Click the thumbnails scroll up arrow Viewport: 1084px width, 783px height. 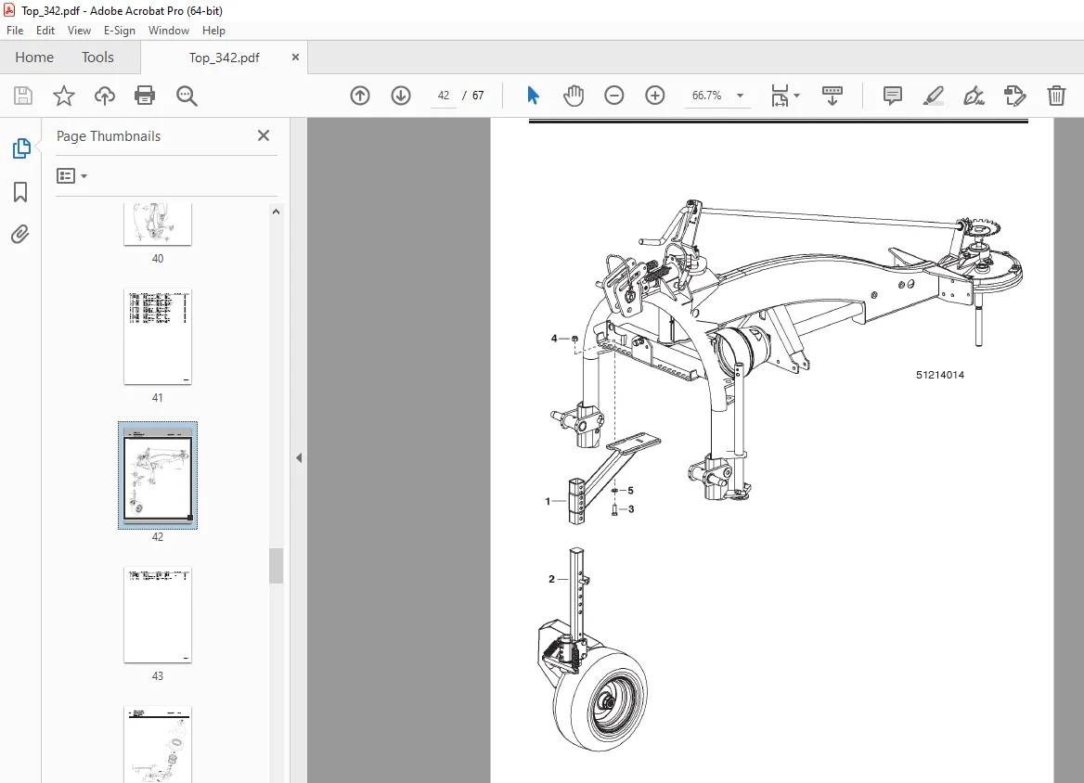(x=276, y=212)
